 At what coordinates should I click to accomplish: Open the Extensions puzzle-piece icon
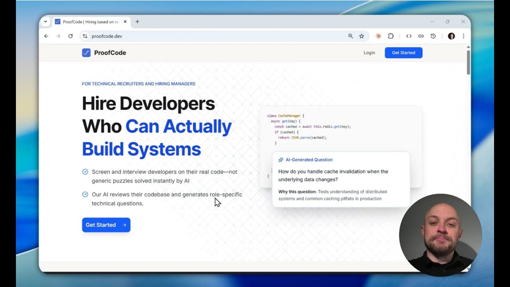coord(391,36)
